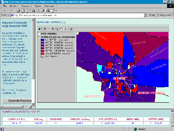
Task: Click the browser Back arrow
Action: click(4, 11)
